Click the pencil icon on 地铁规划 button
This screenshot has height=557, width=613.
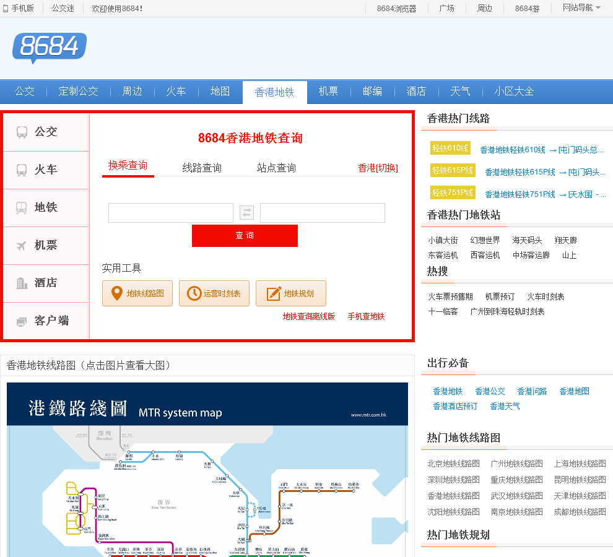pos(274,293)
